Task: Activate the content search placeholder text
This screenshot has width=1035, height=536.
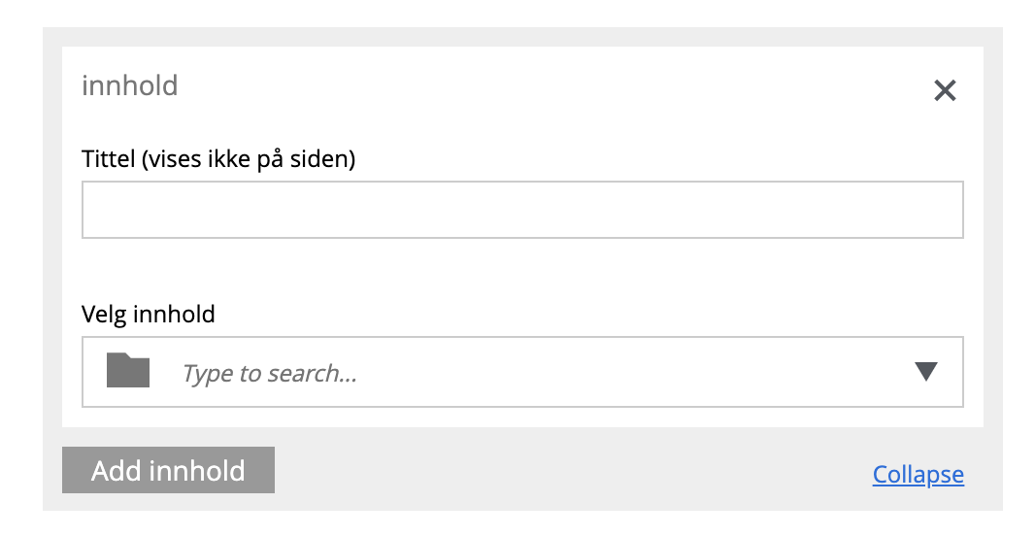Action: tap(270, 373)
